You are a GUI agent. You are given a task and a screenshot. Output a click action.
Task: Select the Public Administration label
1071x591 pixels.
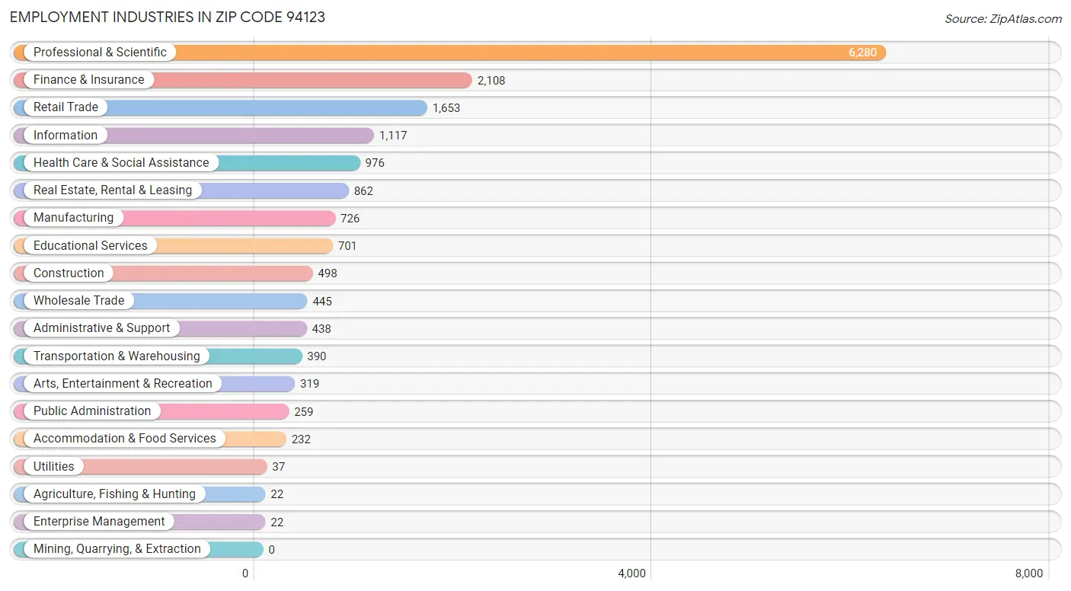pos(92,411)
